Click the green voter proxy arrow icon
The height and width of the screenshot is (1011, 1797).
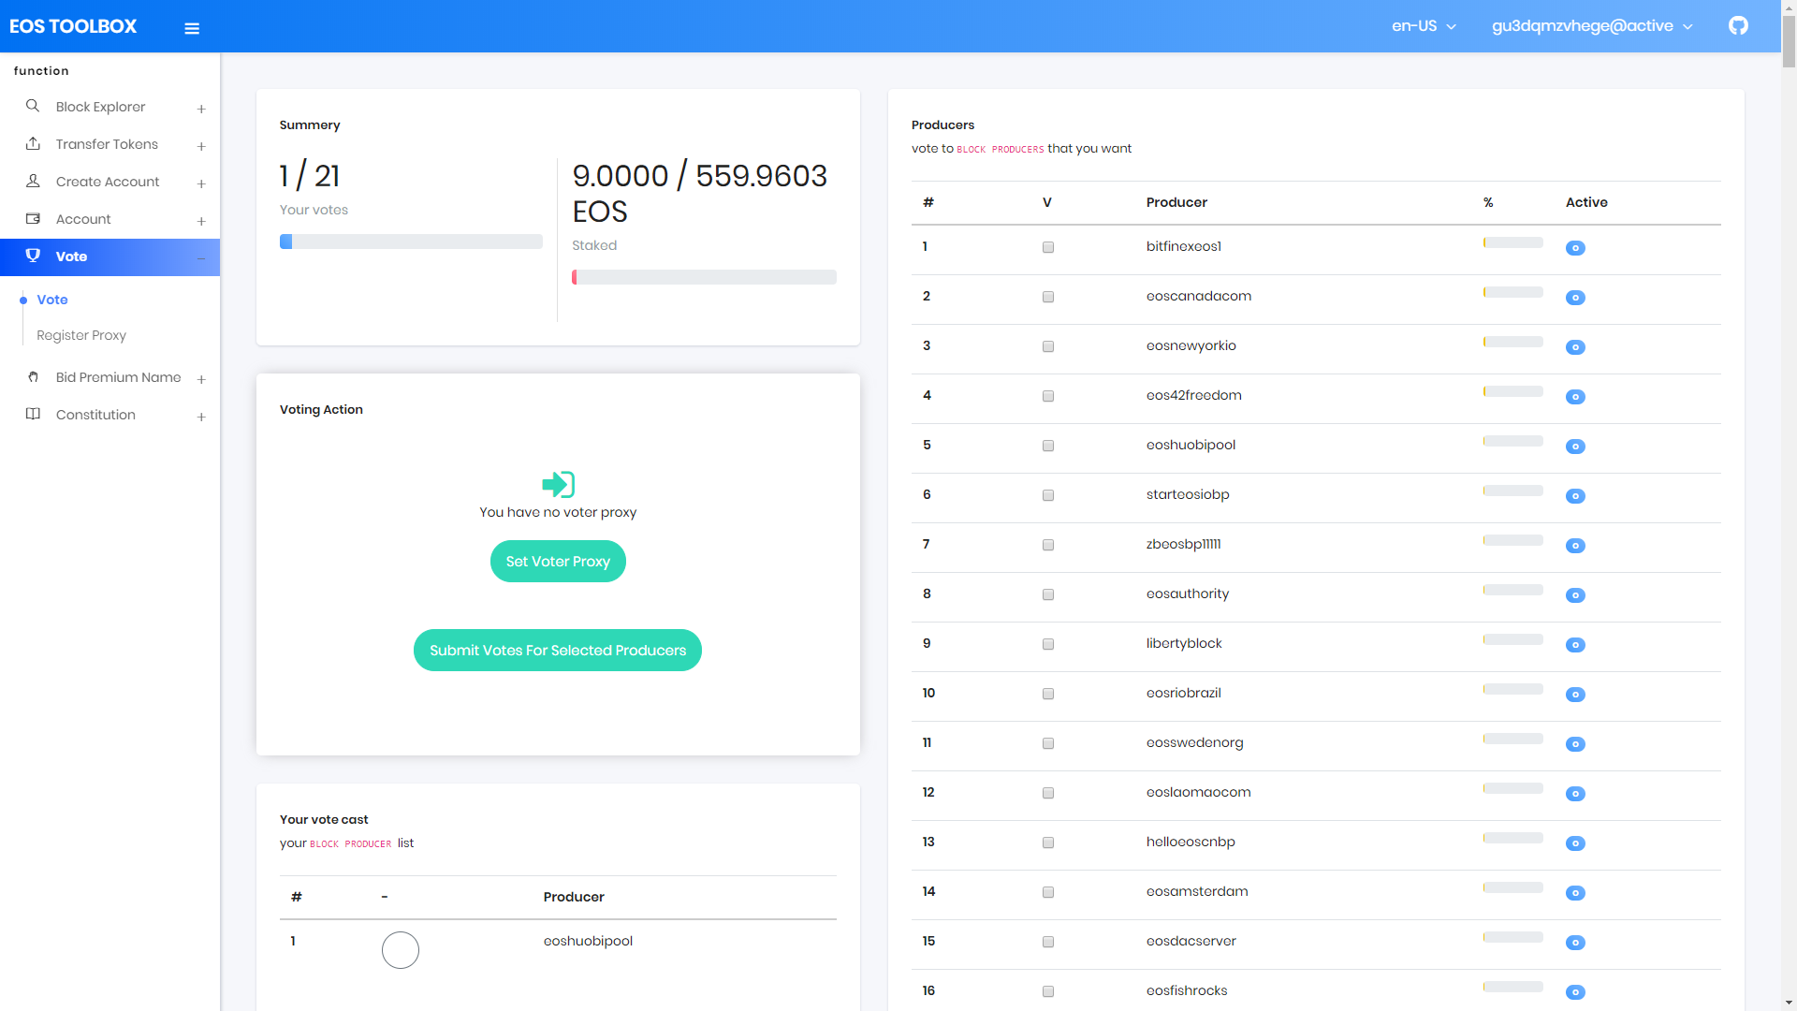pos(558,484)
